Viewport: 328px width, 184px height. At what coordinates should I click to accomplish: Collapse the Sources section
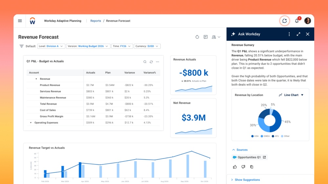click(234, 150)
